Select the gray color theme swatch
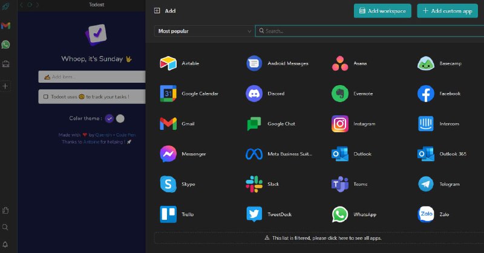 point(120,118)
